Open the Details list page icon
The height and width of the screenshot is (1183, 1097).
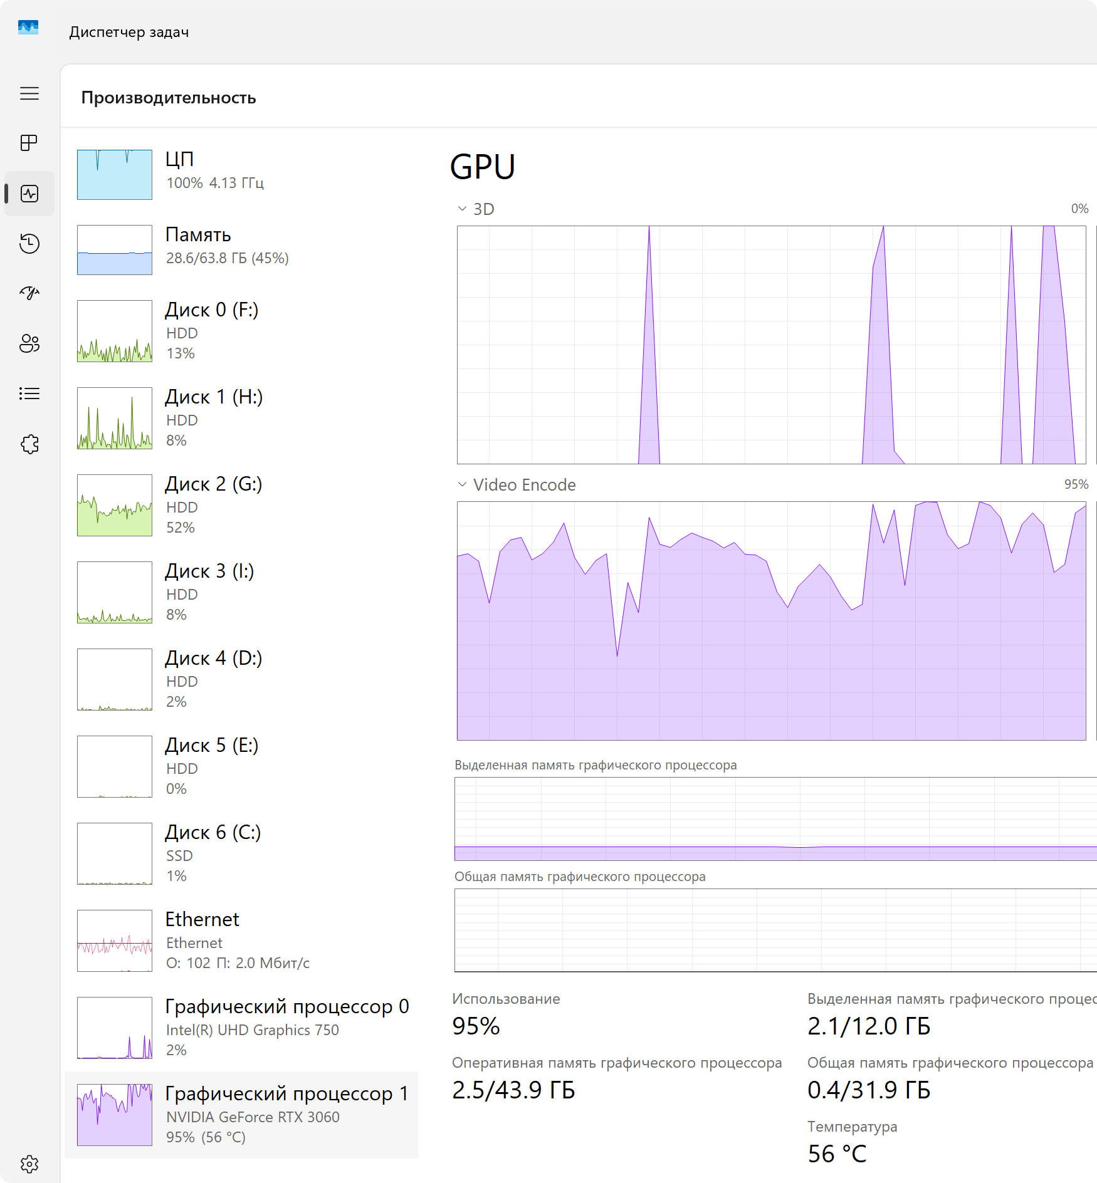point(29,393)
